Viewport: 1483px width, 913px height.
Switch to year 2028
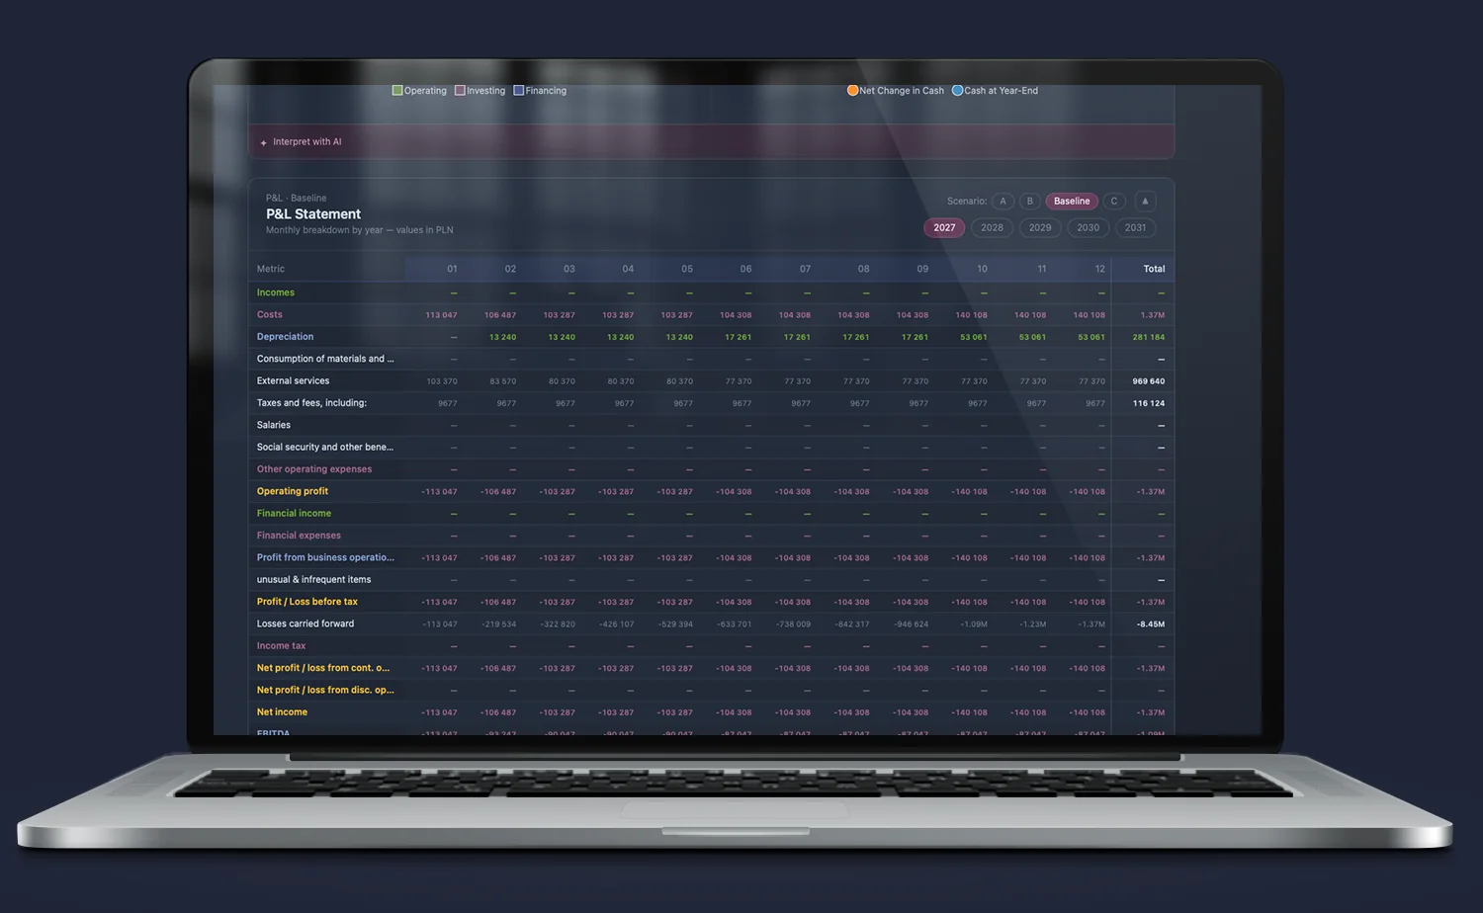pos(992,228)
